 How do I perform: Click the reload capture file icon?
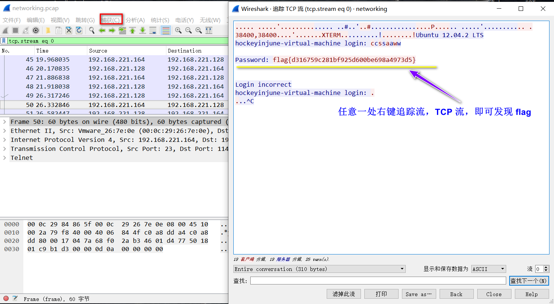tap(79, 30)
